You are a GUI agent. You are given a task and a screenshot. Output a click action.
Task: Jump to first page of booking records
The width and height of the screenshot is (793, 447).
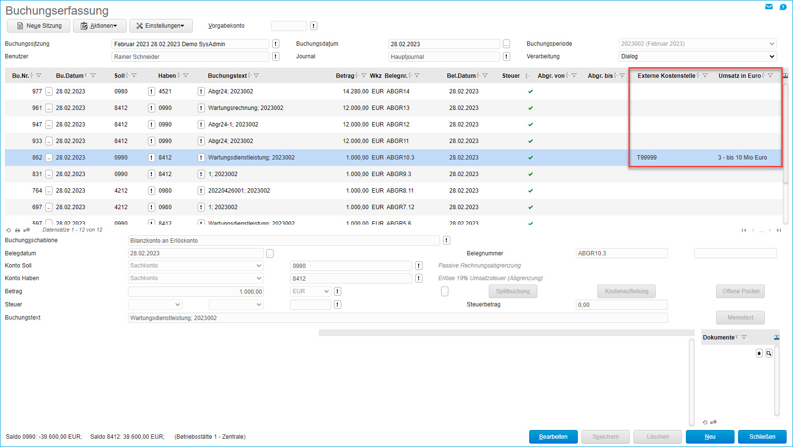pyautogui.click(x=744, y=230)
